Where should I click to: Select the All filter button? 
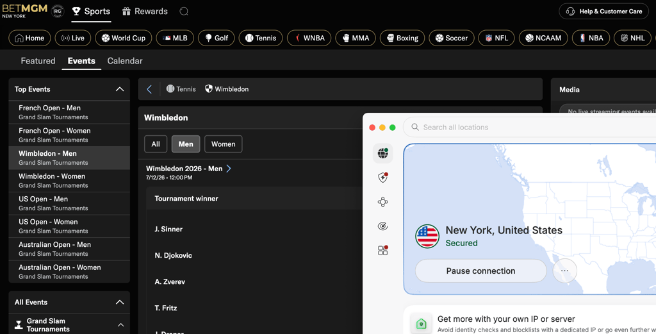point(156,144)
